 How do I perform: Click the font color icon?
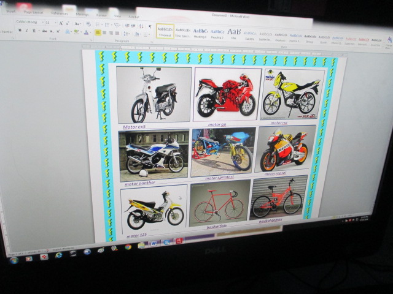[x=86, y=32]
